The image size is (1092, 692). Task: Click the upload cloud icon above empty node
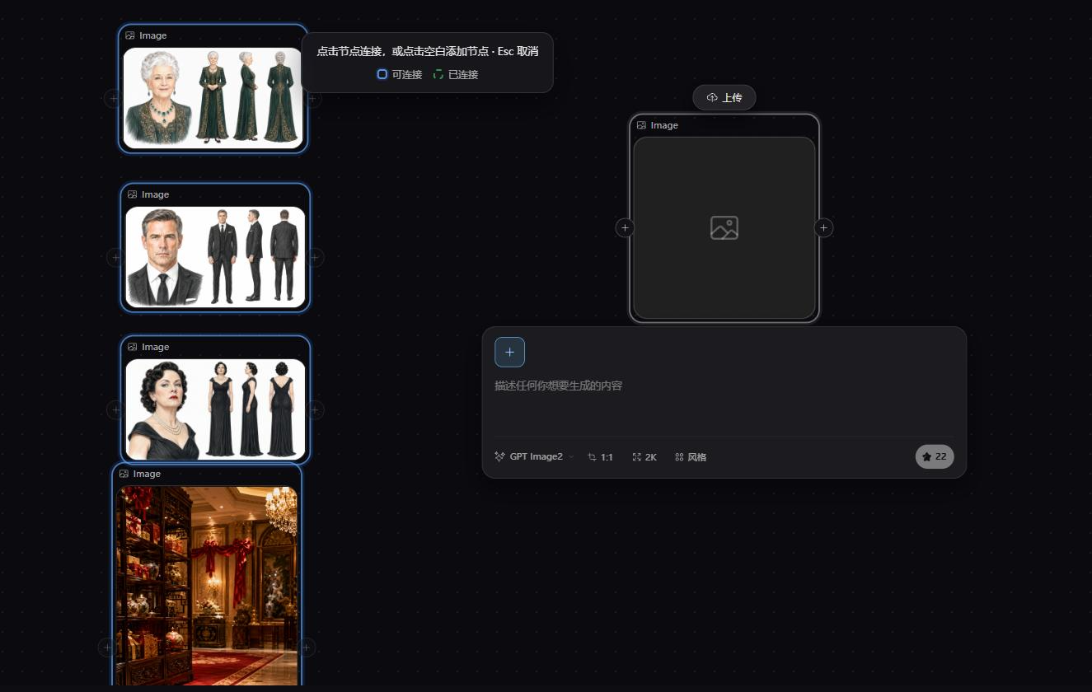coord(712,98)
